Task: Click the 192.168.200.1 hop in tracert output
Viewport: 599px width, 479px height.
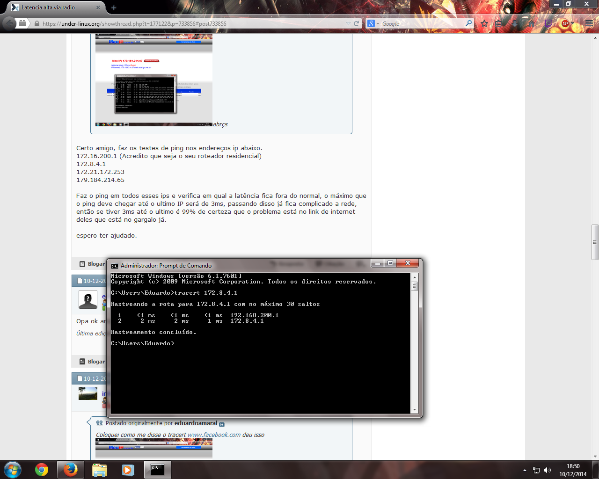Action: click(x=255, y=315)
